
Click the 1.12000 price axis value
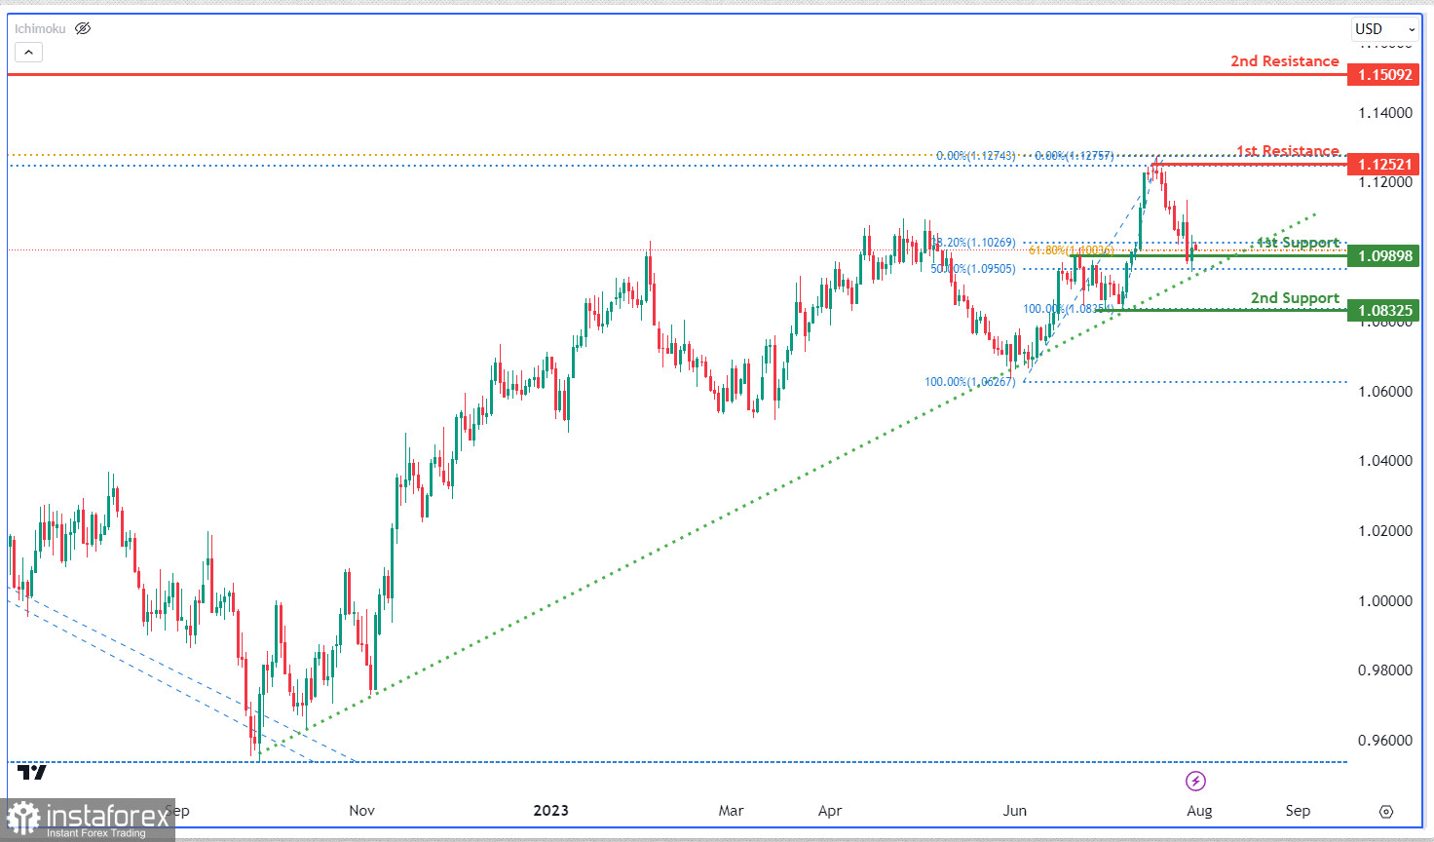[x=1384, y=182]
